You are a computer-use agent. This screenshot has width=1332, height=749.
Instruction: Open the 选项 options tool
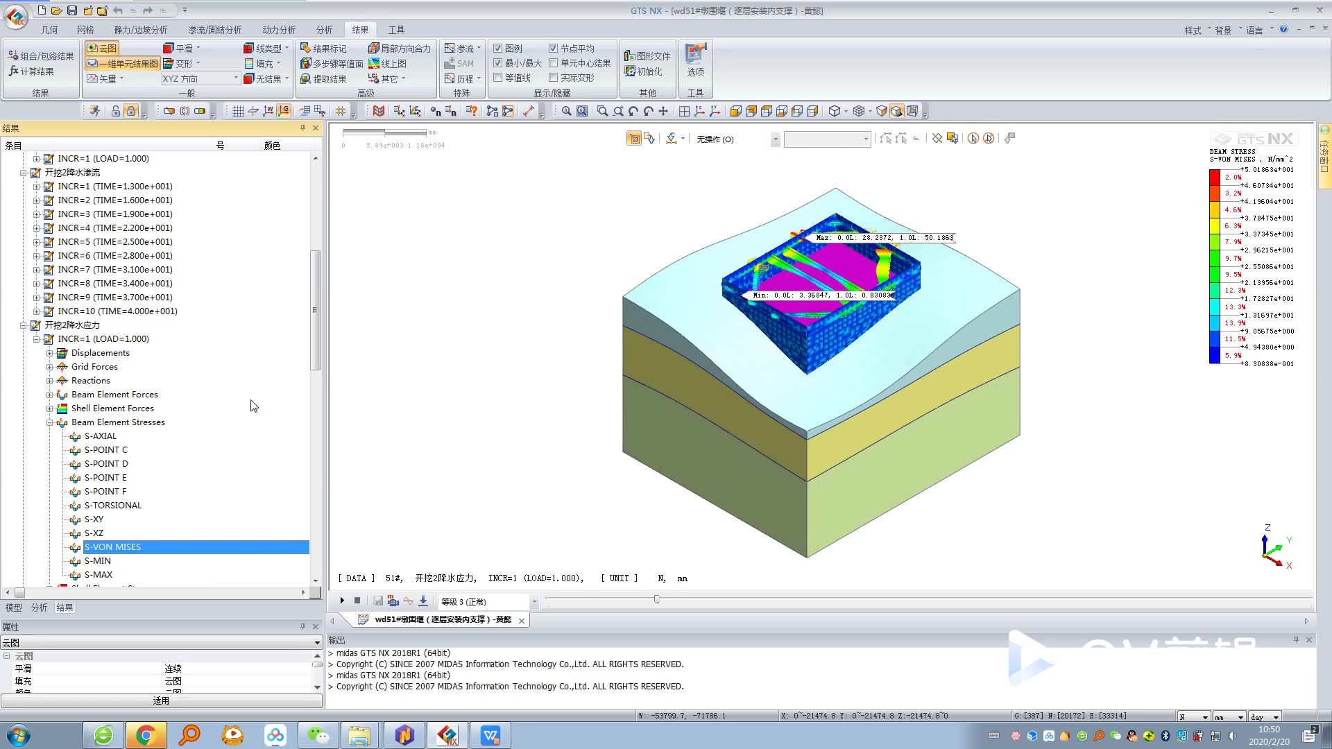(x=695, y=60)
